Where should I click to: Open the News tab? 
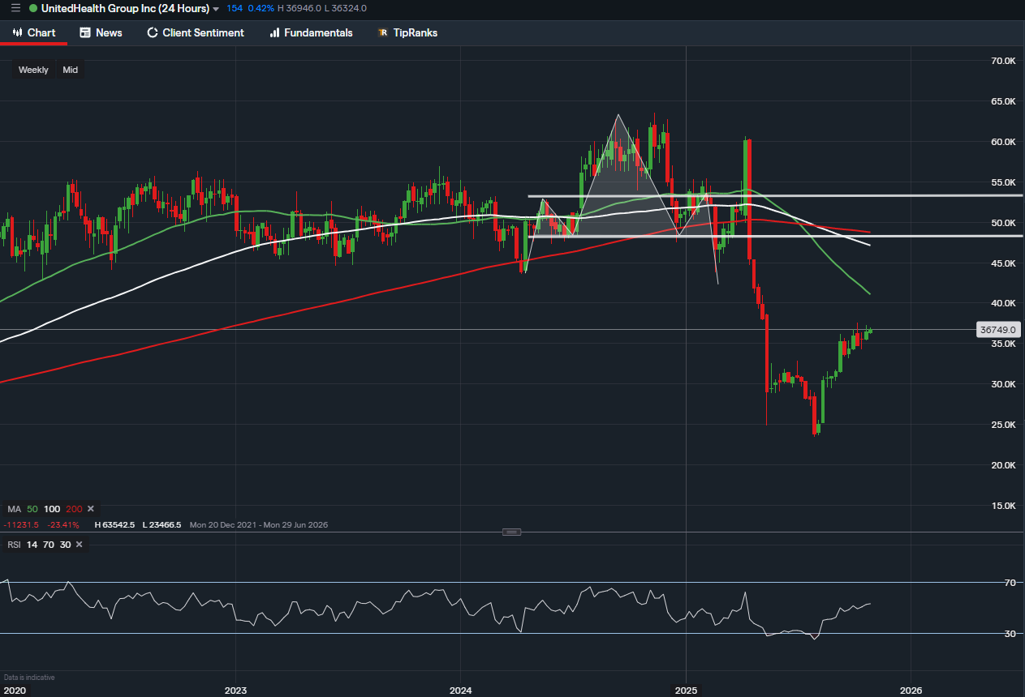(101, 32)
